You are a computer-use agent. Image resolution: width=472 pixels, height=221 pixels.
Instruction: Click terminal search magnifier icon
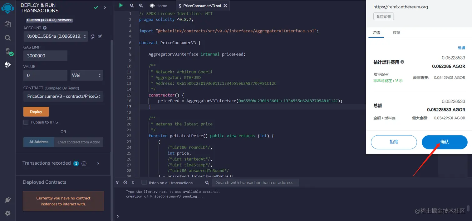pyautogui.click(x=207, y=183)
